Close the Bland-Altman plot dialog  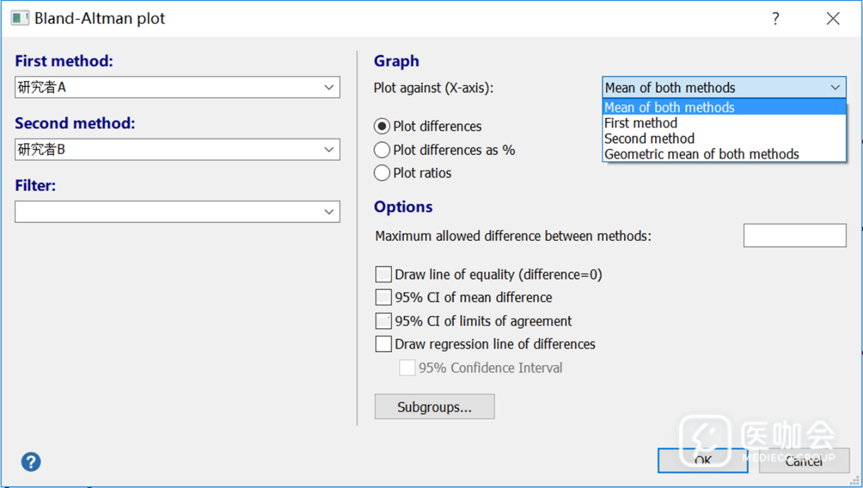[x=832, y=19]
